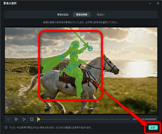Click the minus marker on rider's waist
The width and height of the screenshot is (162, 134).
pos(74,65)
